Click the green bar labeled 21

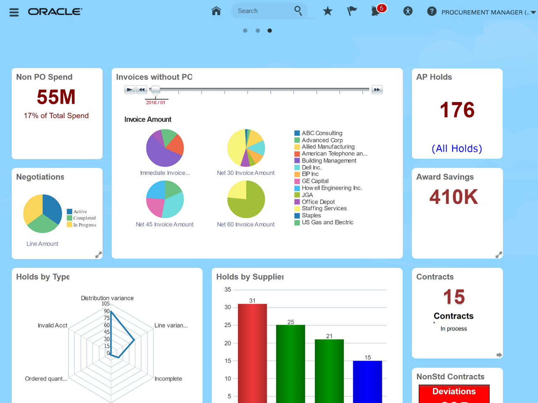click(x=329, y=371)
